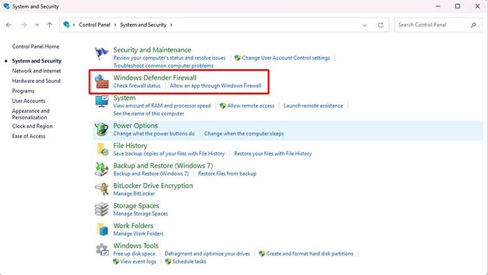The height and width of the screenshot is (275, 488).
Task: Go to Control Panel Home
Action: click(36, 46)
